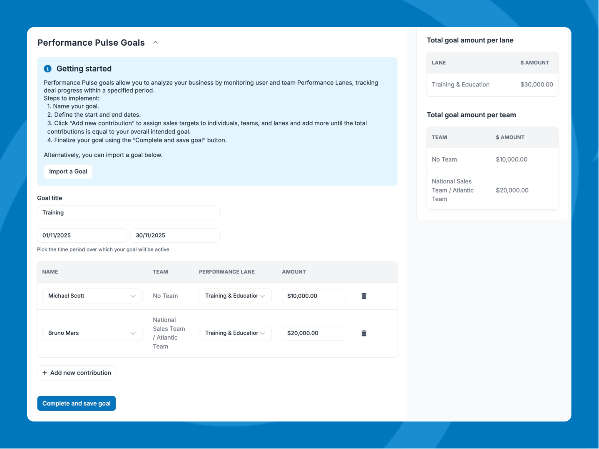Collapse the Performance Pulse Goals section

click(x=155, y=42)
